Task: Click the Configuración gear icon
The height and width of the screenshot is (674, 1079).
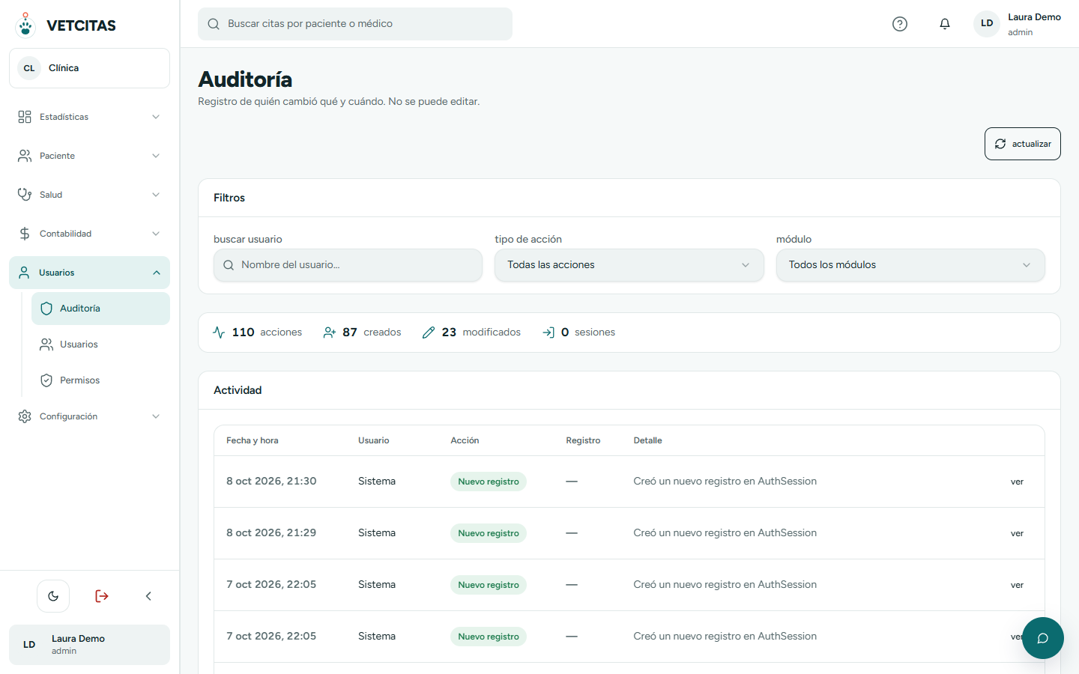Action: click(25, 416)
